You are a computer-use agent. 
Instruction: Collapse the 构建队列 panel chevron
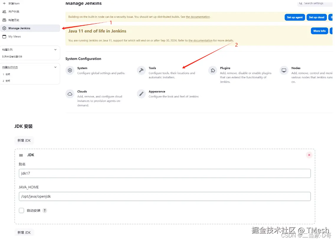click(55, 50)
